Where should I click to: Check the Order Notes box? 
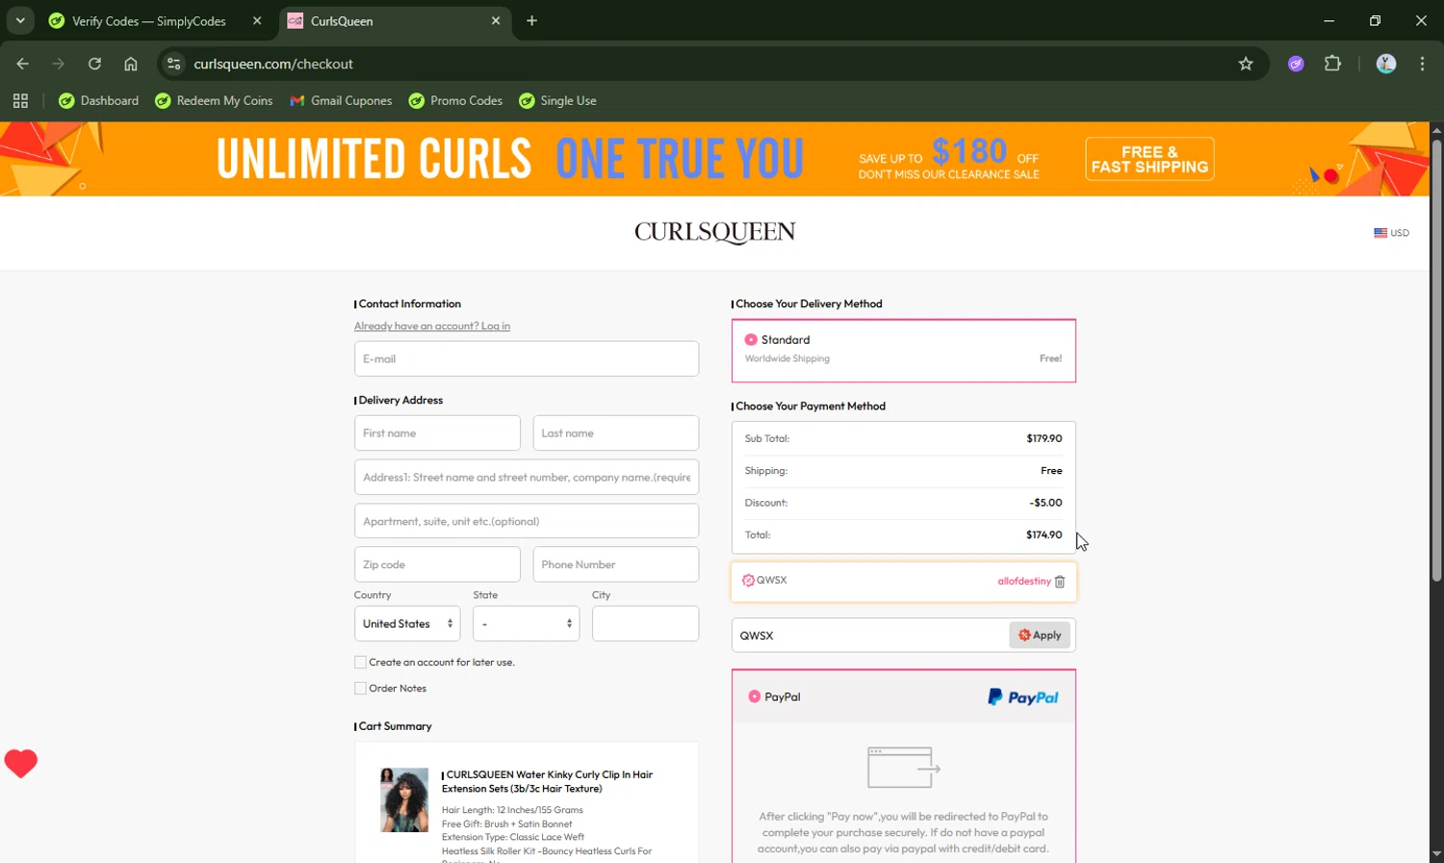click(360, 689)
